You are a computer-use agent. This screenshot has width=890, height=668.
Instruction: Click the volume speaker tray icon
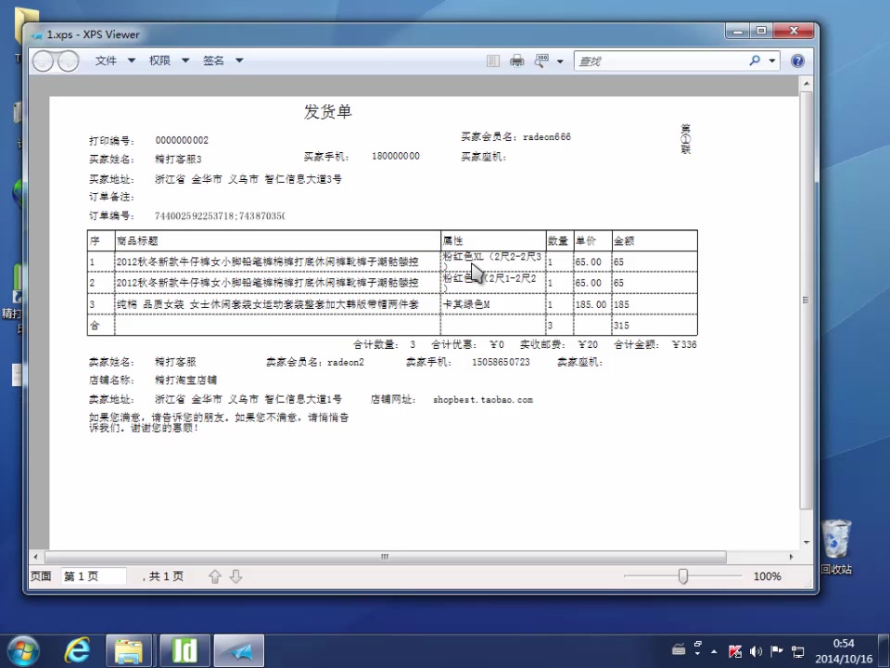[756, 651]
